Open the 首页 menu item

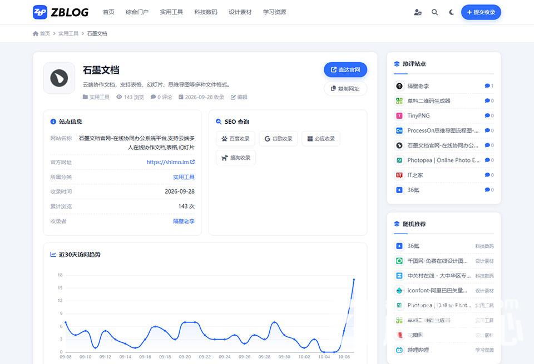(108, 12)
